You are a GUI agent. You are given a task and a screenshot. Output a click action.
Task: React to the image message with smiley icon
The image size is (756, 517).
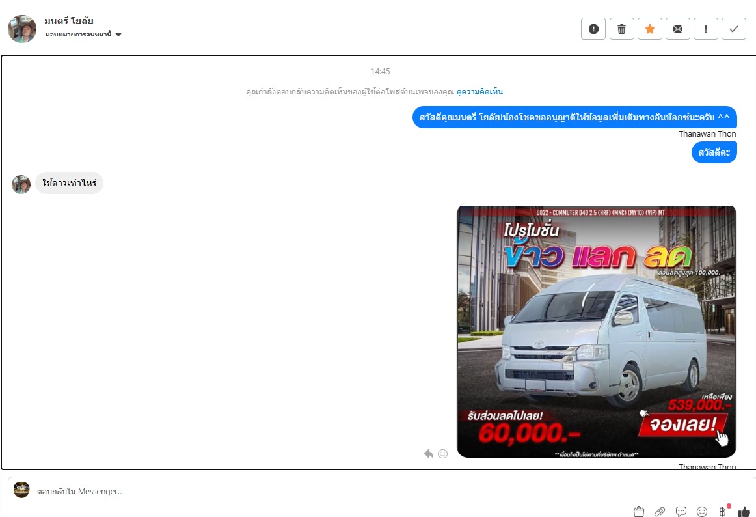pyautogui.click(x=442, y=454)
